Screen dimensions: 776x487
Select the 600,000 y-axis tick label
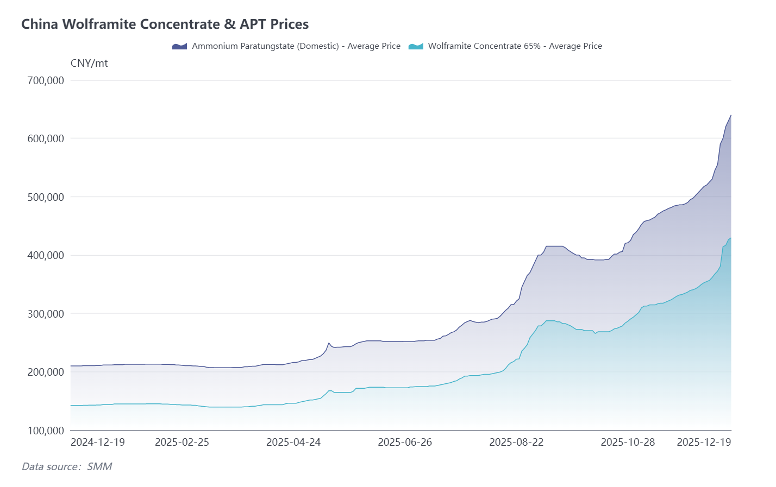coord(46,138)
